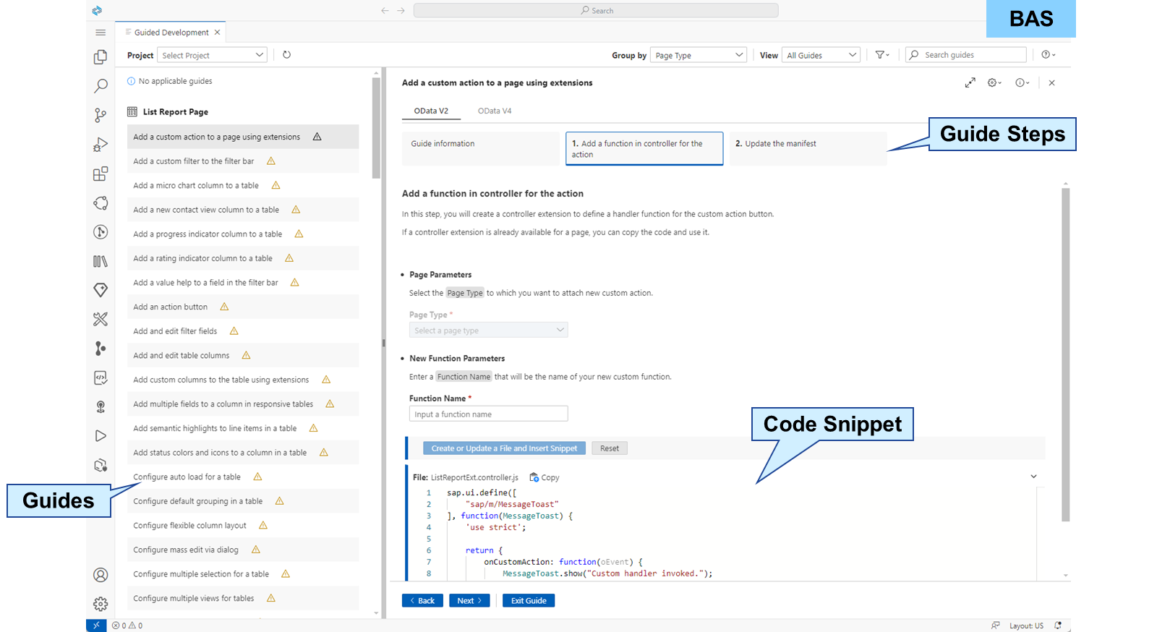The width and height of the screenshot is (1157, 632).
Task: Close the Guided Development tab
Action: [217, 33]
